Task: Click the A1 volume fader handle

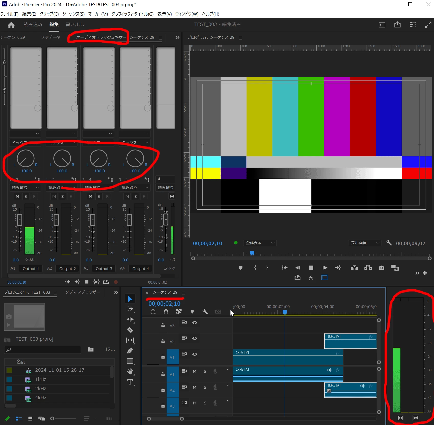Action: 19,220
